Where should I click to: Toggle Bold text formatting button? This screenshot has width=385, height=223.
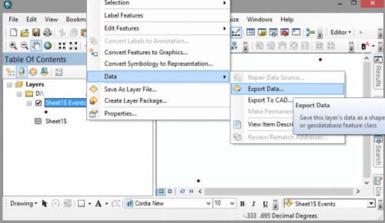pyautogui.click(x=242, y=204)
